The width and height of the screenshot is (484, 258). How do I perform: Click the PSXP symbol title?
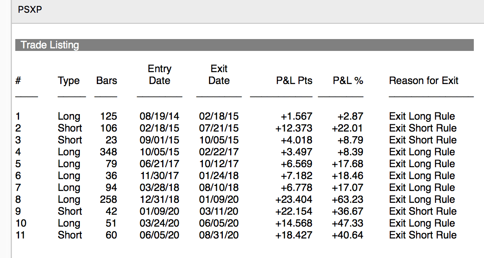pyautogui.click(x=30, y=9)
